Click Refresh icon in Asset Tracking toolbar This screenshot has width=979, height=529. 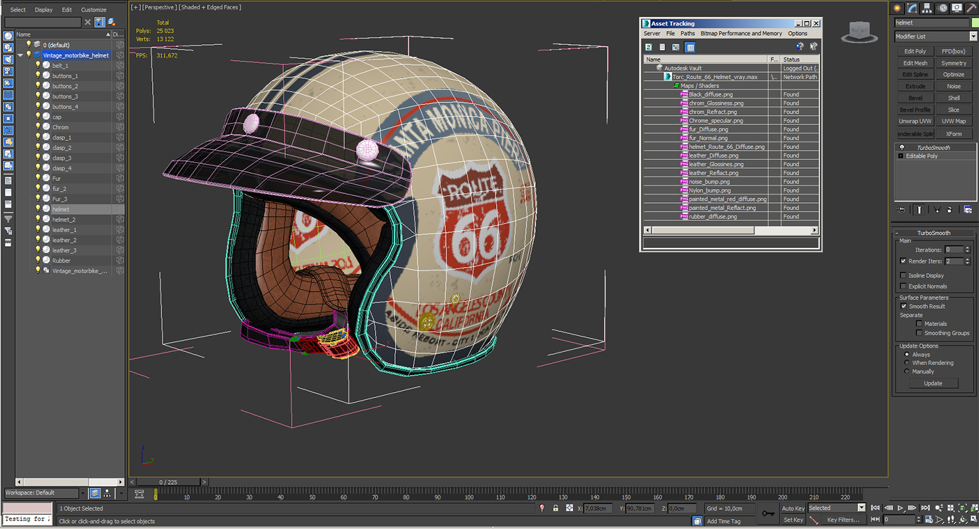pyautogui.click(x=649, y=47)
